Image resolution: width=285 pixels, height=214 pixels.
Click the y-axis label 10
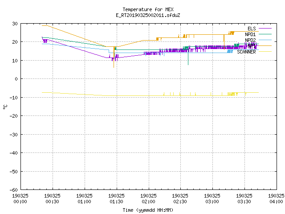pyautogui.click(x=15, y=61)
